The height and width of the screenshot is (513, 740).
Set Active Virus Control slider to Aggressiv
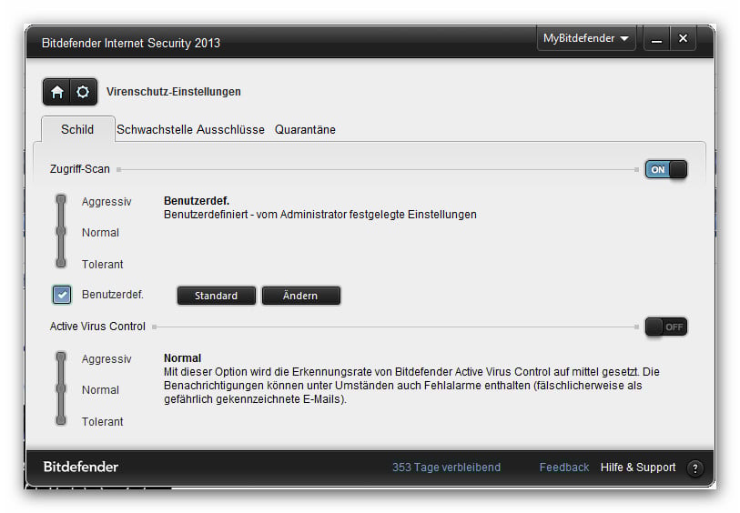click(x=61, y=357)
